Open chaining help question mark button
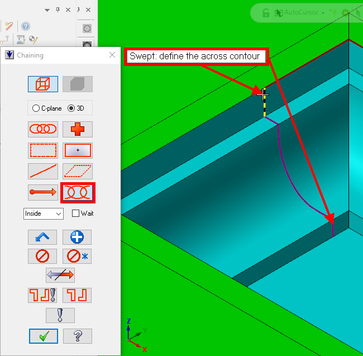Image resolution: width=363 pixels, height=356 pixels. 78,336
